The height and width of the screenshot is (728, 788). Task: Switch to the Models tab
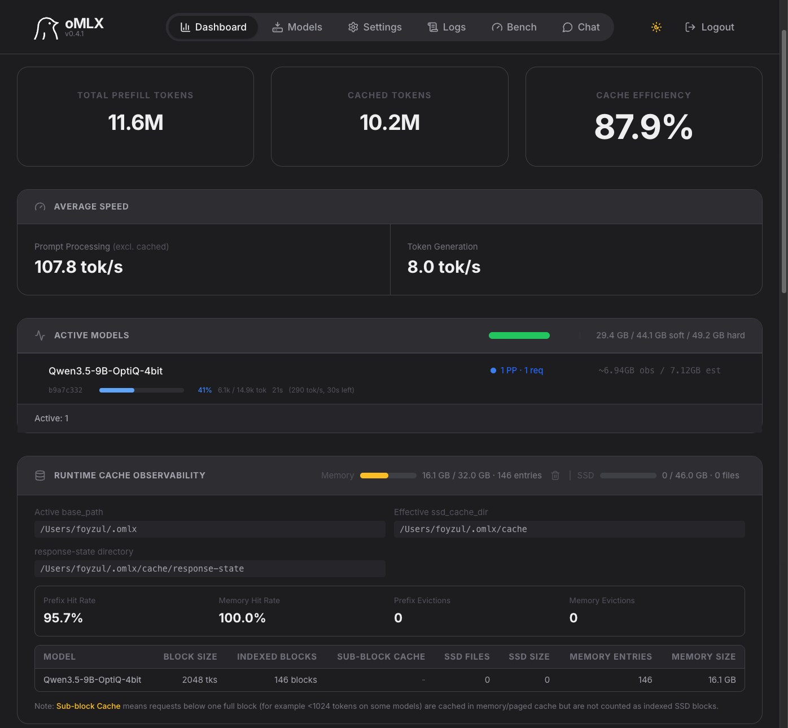297,27
